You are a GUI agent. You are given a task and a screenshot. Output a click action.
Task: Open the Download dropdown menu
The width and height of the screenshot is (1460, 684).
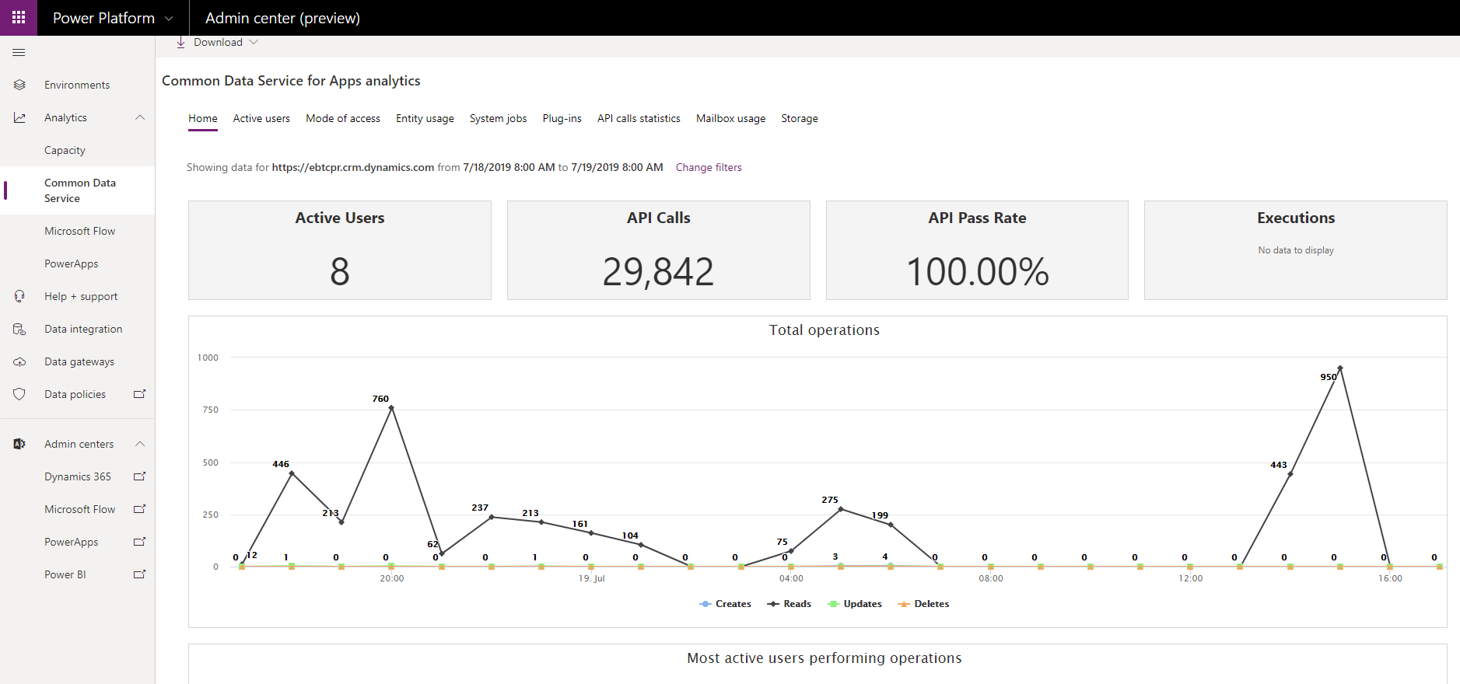coord(218,43)
